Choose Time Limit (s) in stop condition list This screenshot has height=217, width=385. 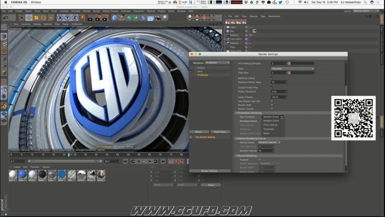pos(270,125)
